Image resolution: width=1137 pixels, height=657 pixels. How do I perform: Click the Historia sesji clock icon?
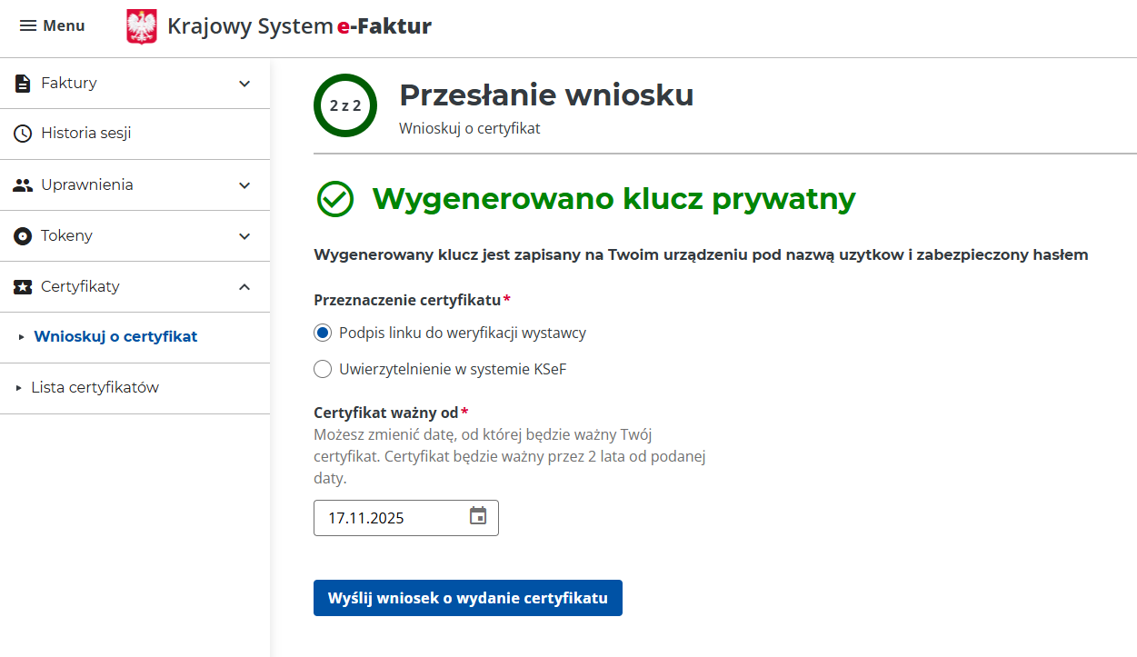coord(23,134)
